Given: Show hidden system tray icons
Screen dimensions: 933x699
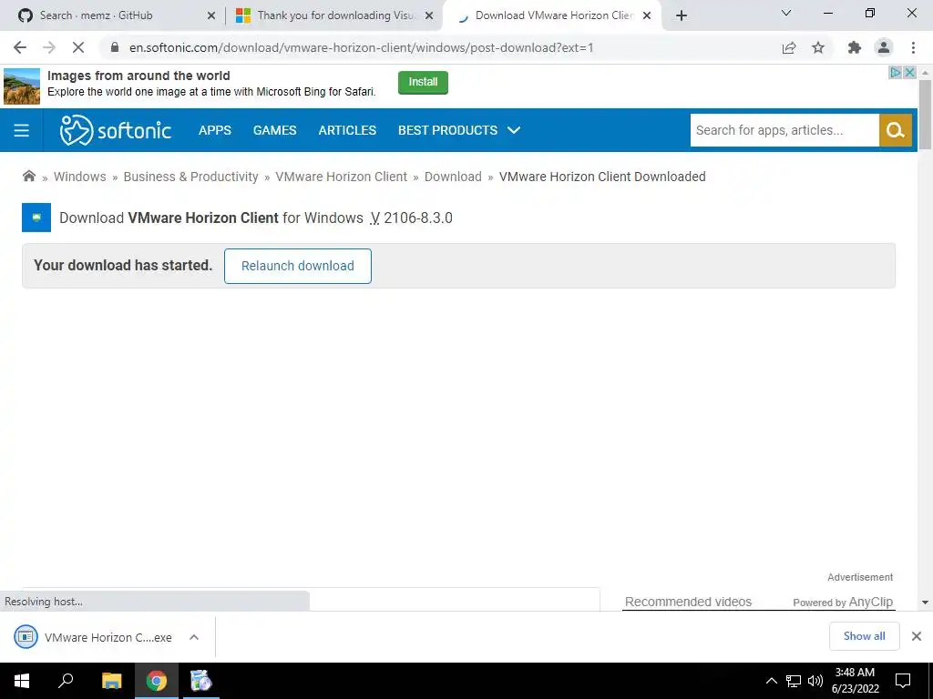Looking at the screenshot, I should 771,681.
